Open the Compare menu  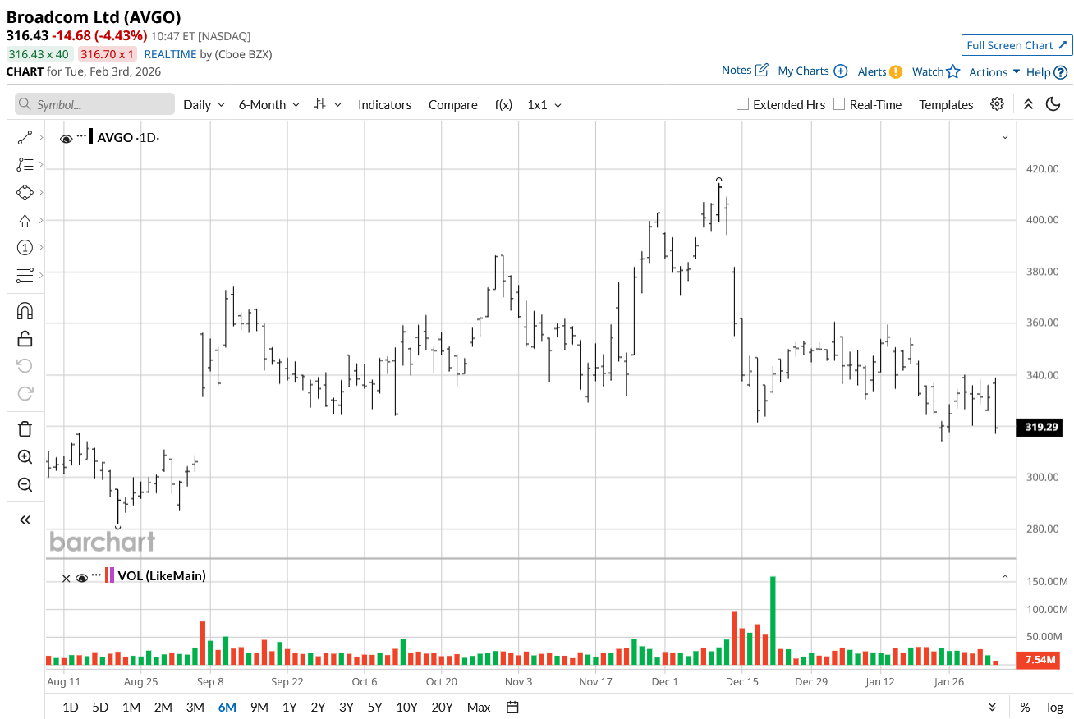[x=452, y=104]
